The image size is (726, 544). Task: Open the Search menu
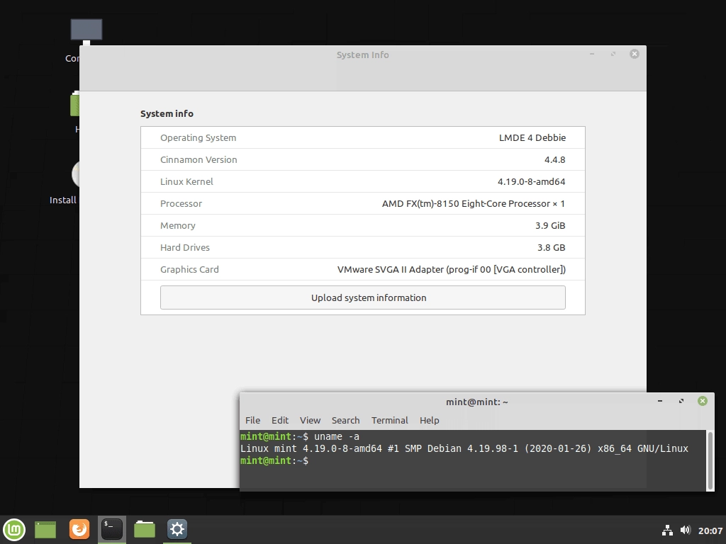pos(345,420)
